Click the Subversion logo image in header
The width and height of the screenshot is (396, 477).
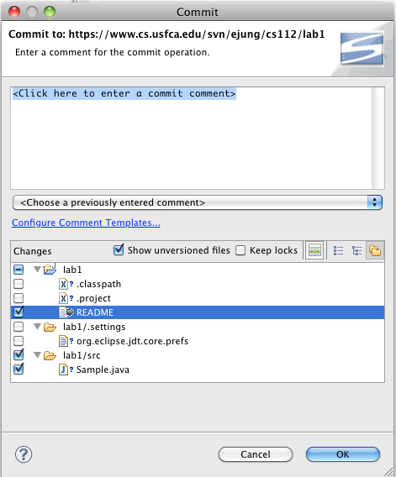click(x=362, y=49)
